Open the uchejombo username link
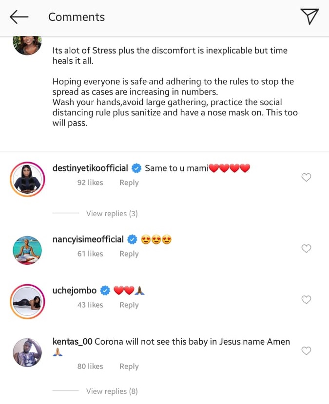Image resolution: width=329 pixels, height=404 pixels. tap(75, 291)
